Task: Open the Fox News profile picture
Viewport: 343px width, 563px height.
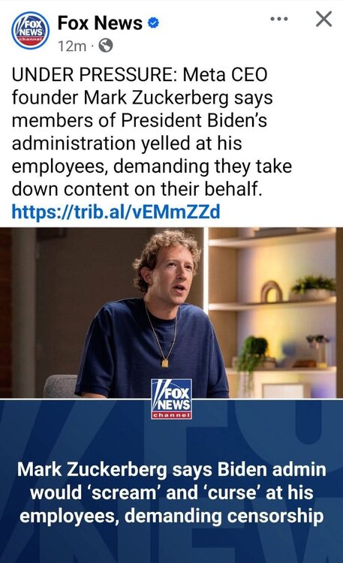Action: click(x=31, y=31)
